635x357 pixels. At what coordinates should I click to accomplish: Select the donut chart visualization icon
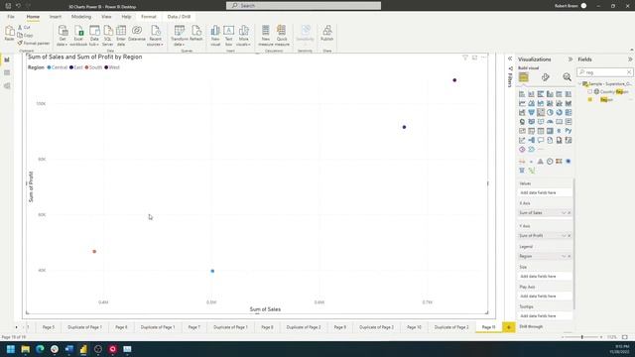coord(560,112)
